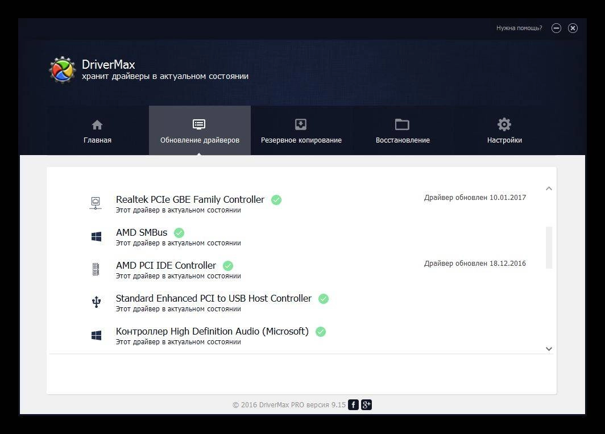The image size is (605, 434).
Task: Click the Windows icon beside AMD SMBus
Action: (x=97, y=237)
